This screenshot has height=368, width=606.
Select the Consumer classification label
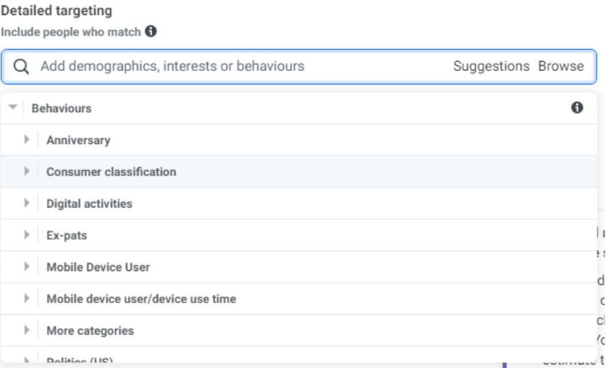click(111, 171)
